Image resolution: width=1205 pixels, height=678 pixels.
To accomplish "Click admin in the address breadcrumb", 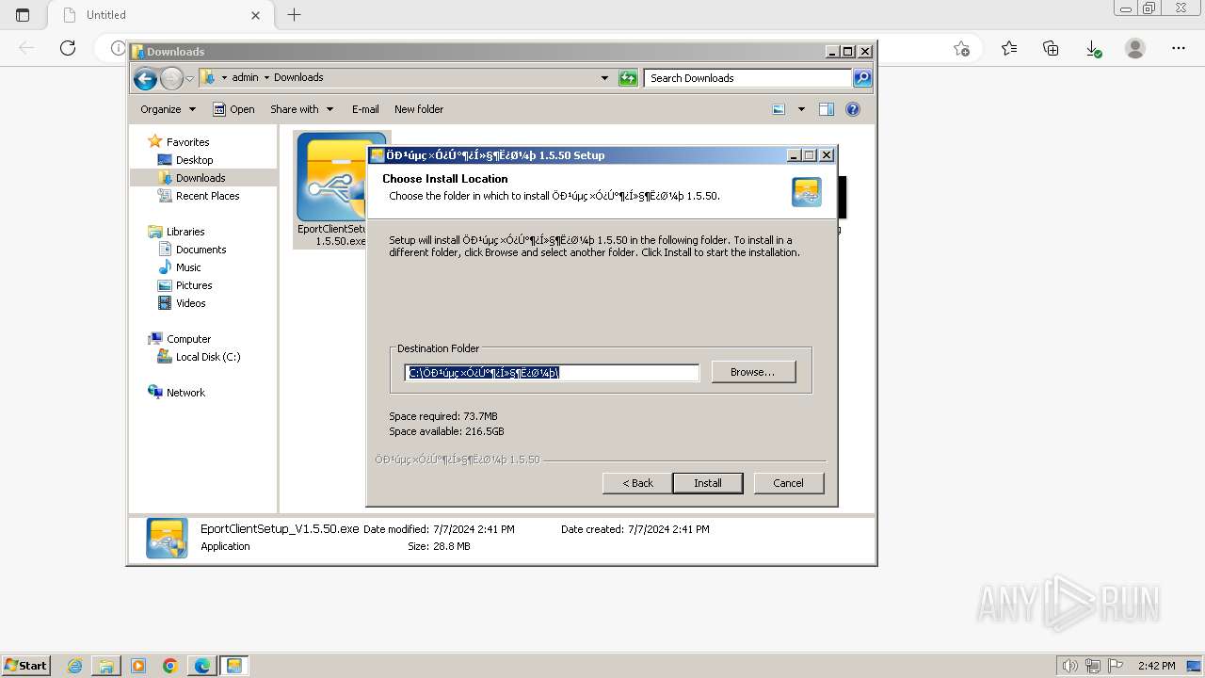I will coord(245,77).
